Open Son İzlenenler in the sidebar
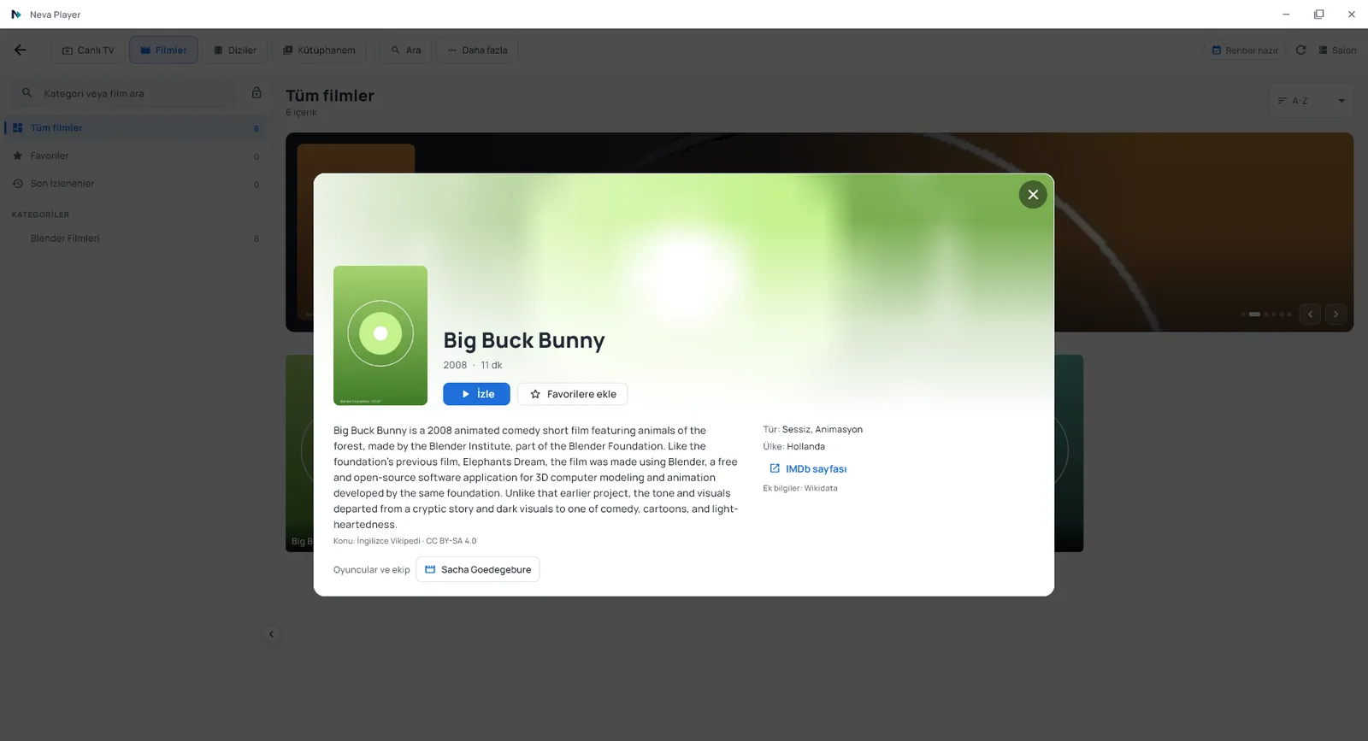This screenshot has height=741, width=1368. pos(135,184)
